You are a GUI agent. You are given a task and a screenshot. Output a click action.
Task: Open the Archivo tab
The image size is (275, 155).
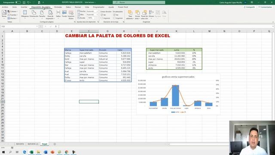pyautogui.click(x=5, y=7)
